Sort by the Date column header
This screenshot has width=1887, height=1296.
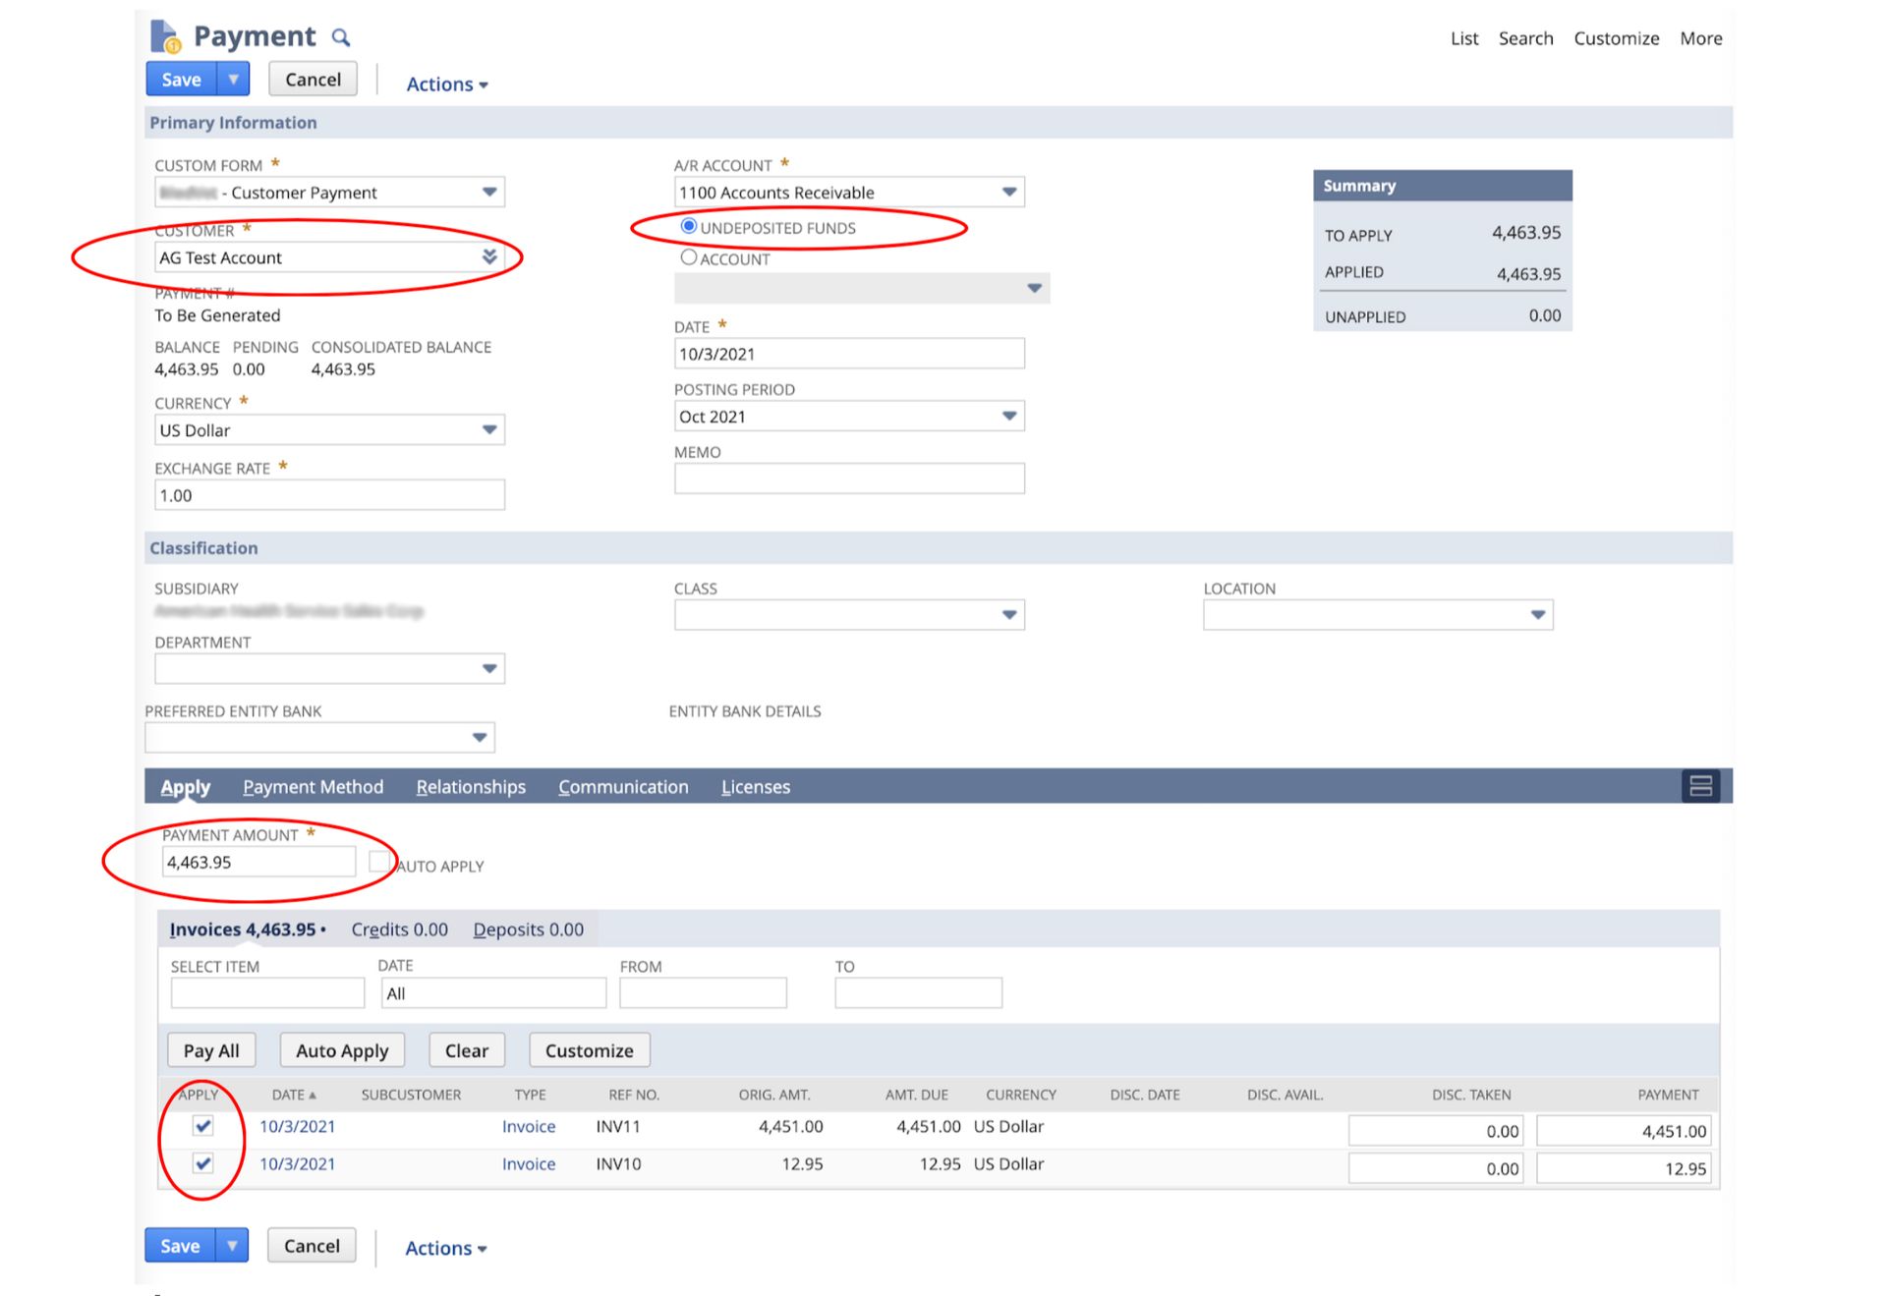coord(294,1095)
